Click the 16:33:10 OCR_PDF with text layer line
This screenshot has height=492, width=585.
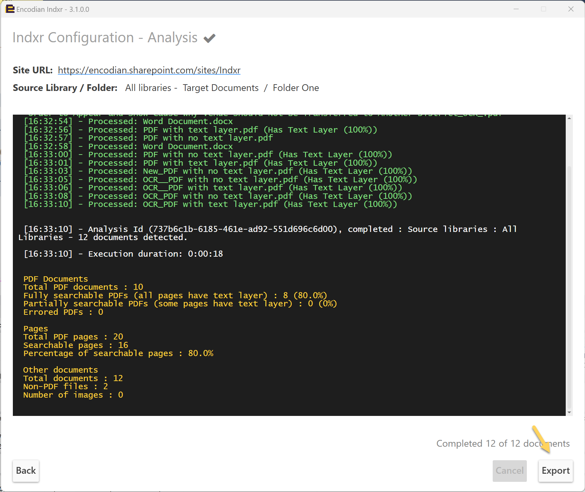coord(211,204)
